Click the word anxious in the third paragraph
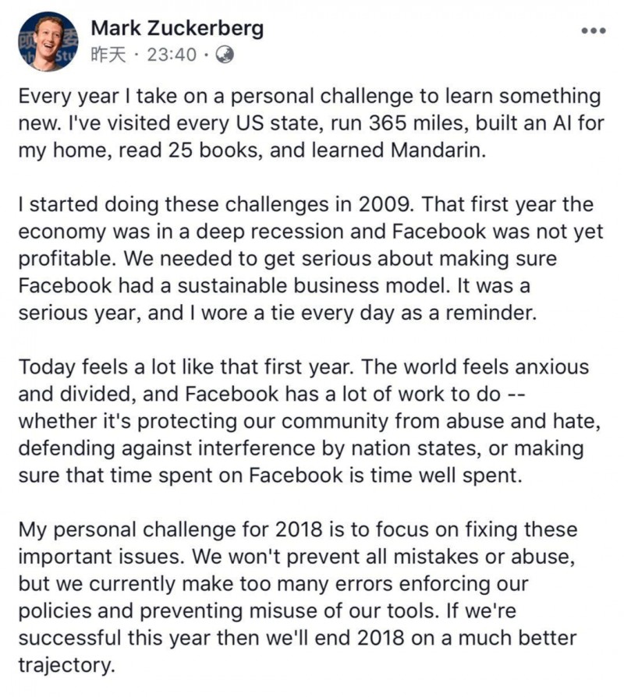Screen dimensions: 624x697 tap(552, 367)
